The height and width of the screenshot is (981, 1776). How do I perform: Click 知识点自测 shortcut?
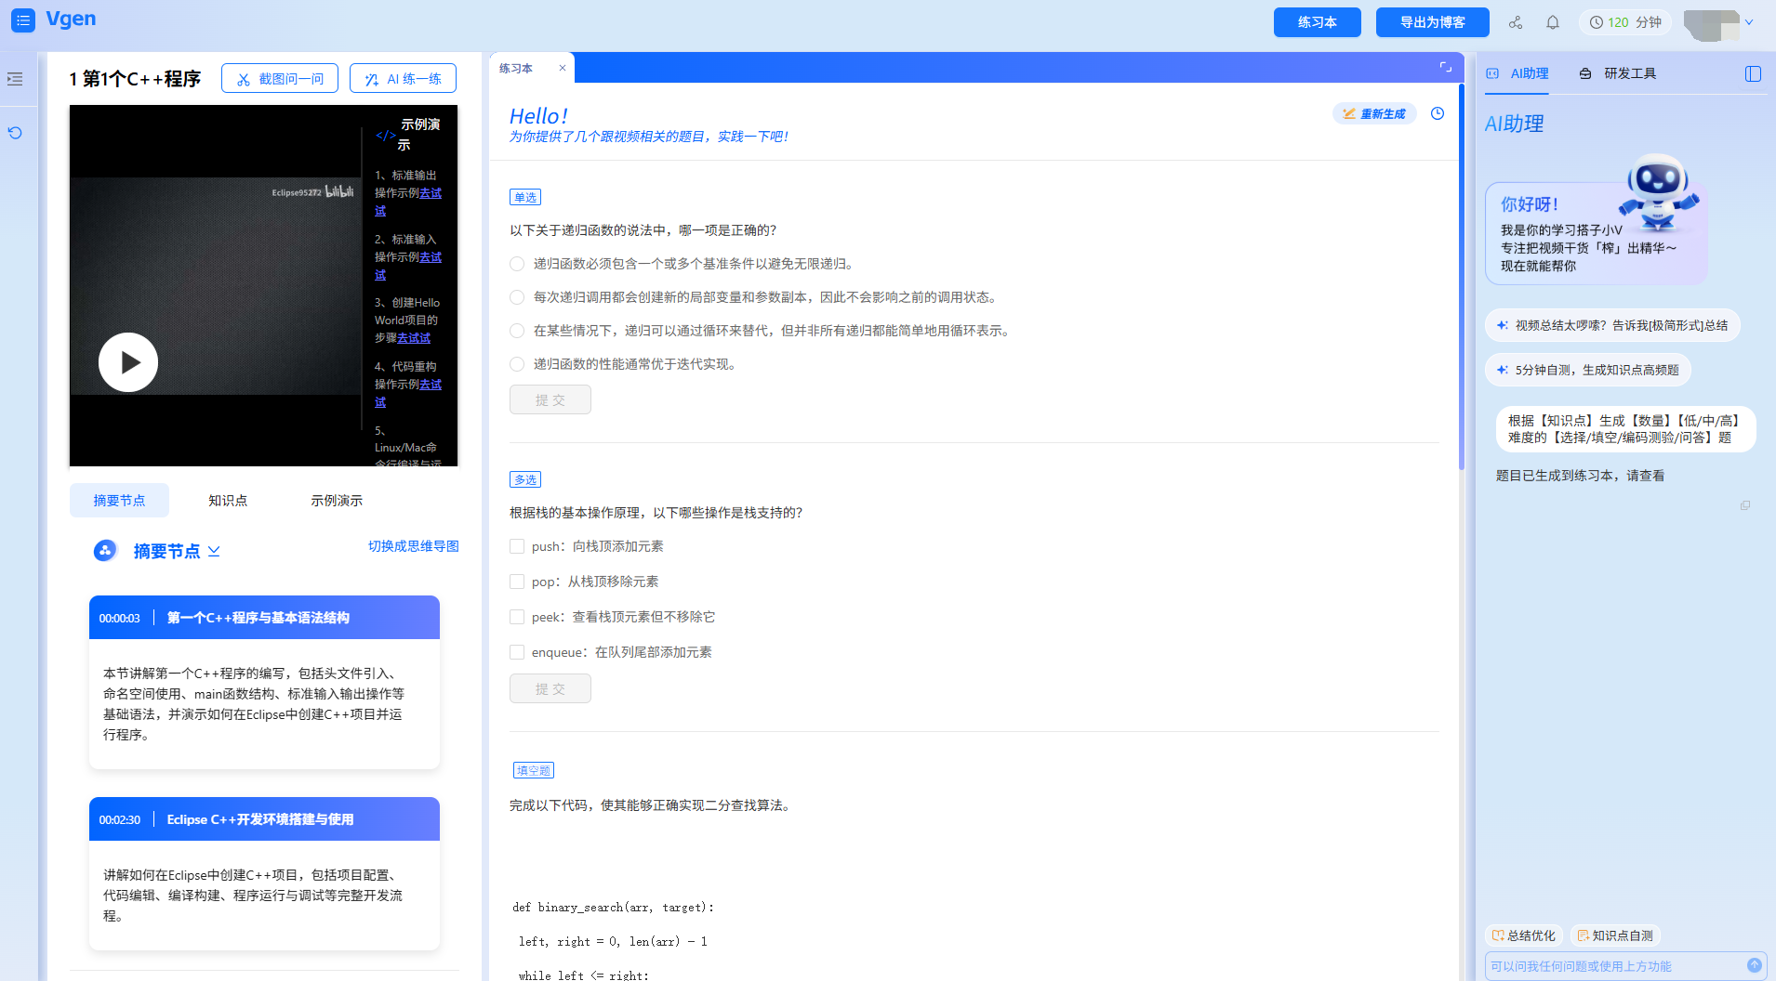(x=1615, y=935)
